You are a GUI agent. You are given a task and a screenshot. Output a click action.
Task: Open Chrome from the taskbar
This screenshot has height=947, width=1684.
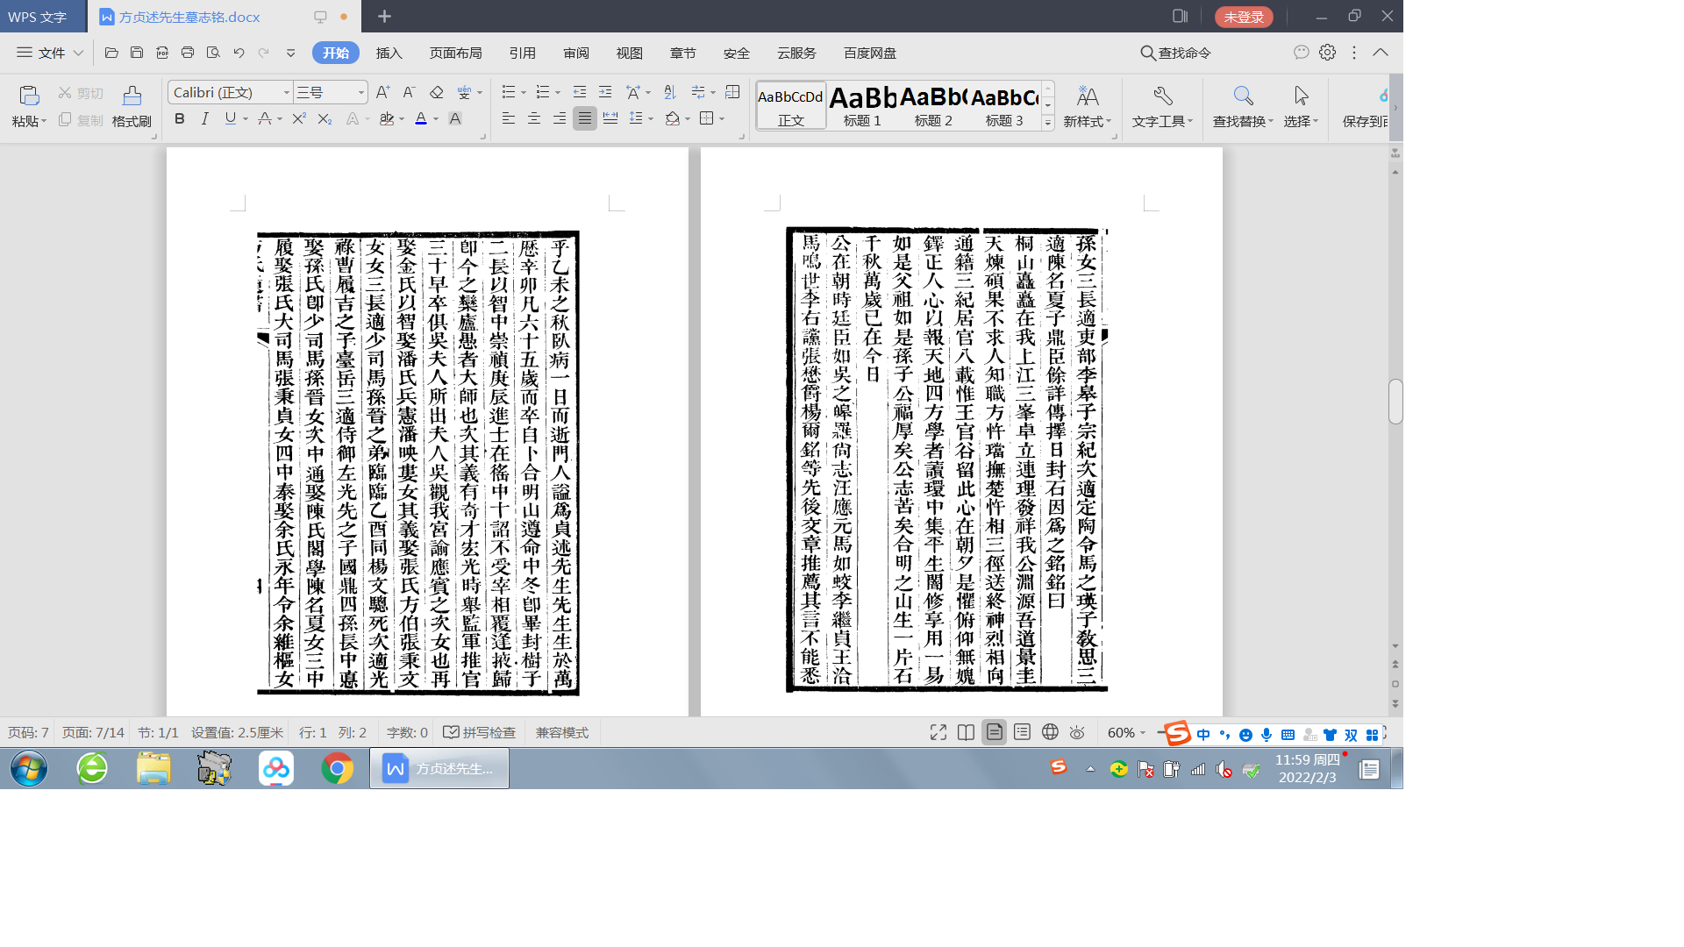pyautogui.click(x=337, y=768)
